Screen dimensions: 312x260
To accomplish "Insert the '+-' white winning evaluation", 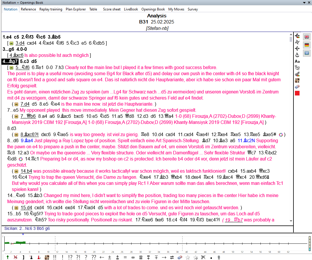I will tap(102, 257).
